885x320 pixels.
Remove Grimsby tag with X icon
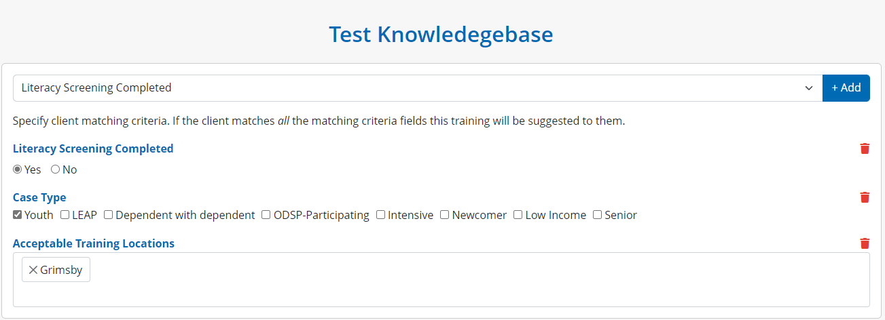tap(33, 270)
